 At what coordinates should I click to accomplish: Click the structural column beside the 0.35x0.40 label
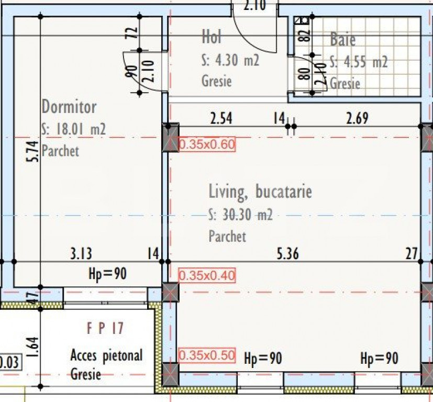point(171,293)
